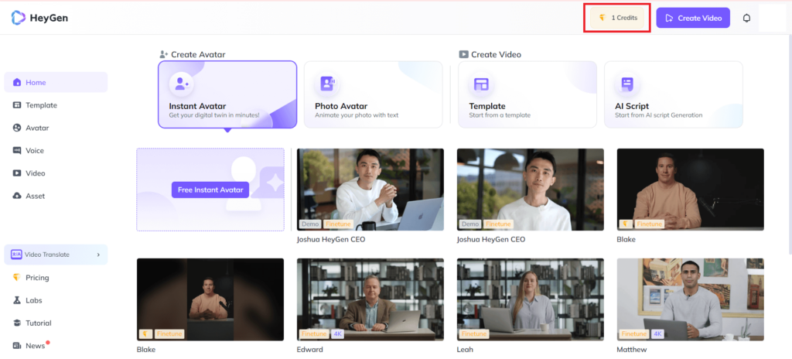
Task: Click the Photo Avatar card icon
Action: click(327, 84)
